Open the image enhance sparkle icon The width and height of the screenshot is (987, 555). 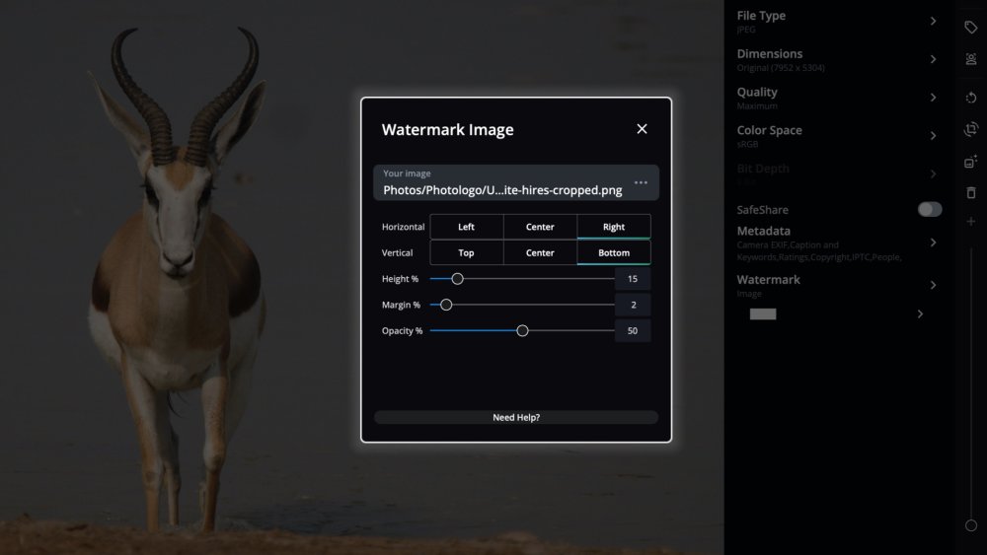tap(970, 162)
